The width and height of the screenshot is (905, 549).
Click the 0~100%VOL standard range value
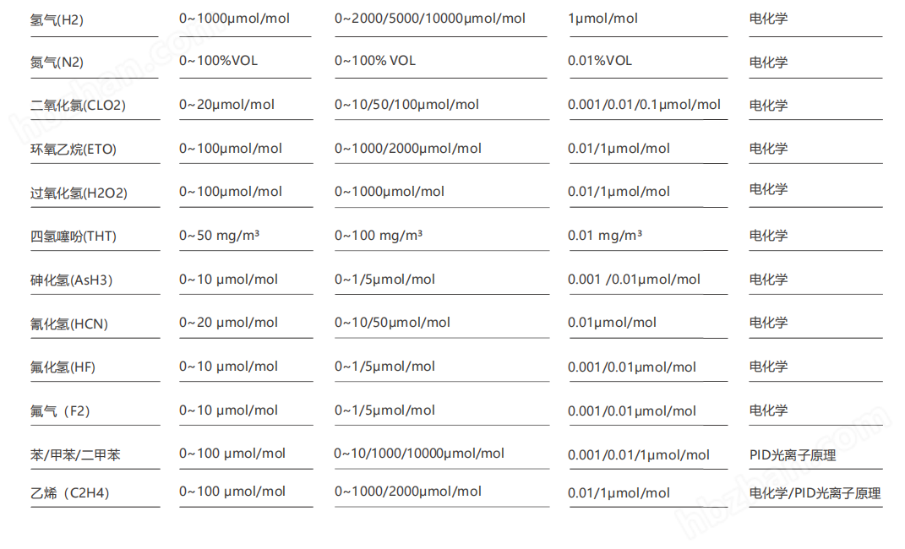click(x=218, y=61)
